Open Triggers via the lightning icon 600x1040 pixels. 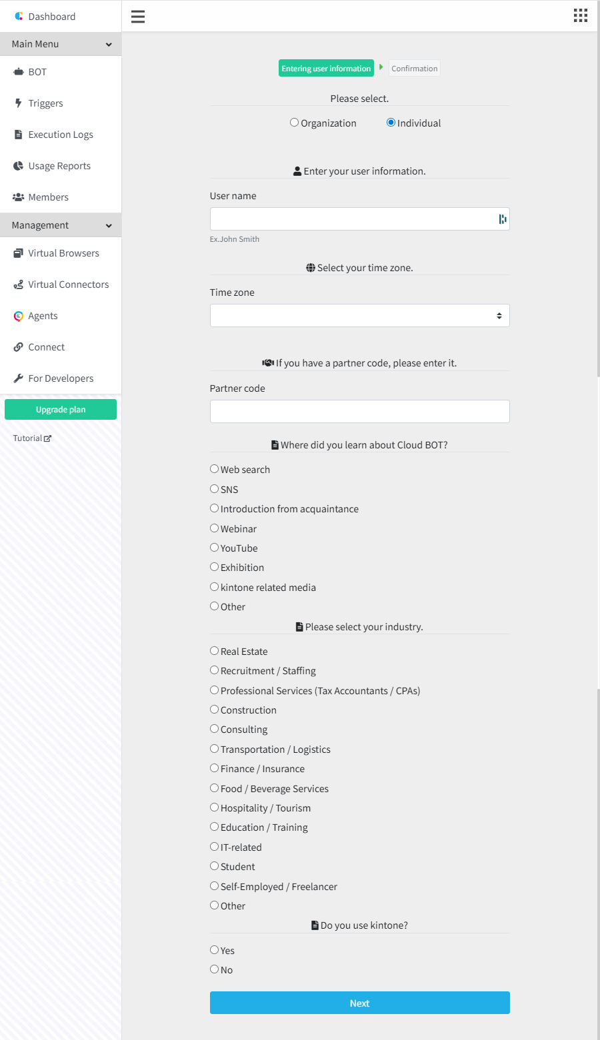(19, 103)
